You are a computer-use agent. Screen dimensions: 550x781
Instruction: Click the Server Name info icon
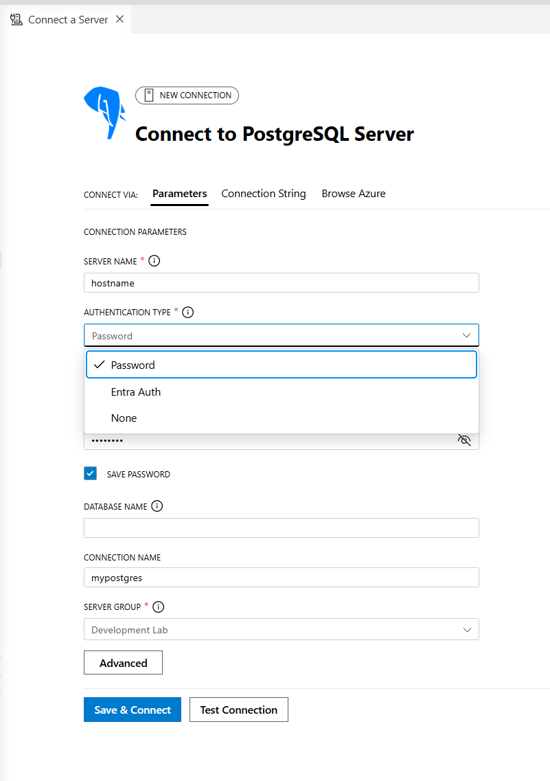(x=154, y=261)
